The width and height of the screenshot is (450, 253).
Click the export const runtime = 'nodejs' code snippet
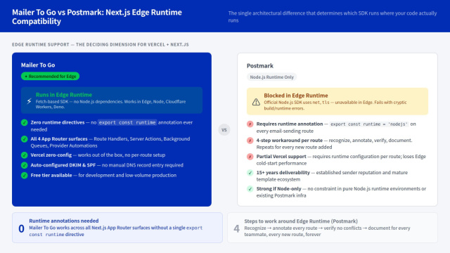[x=369, y=124]
